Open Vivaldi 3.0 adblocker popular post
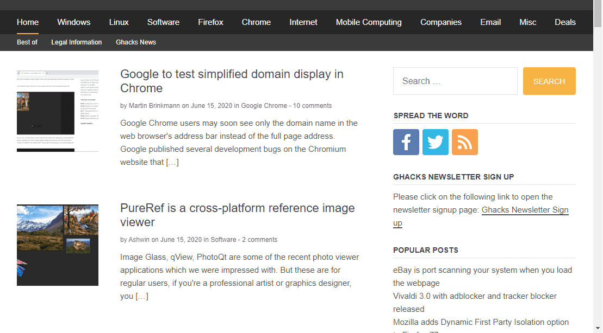The width and height of the screenshot is (603, 333). point(475,302)
